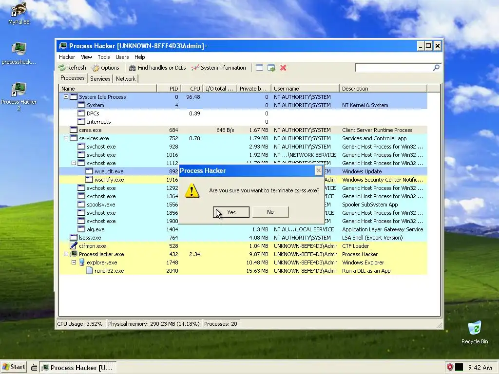This screenshot has height=374, width=499.
Task: Select the Interrupts row
Action: click(243, 121)
